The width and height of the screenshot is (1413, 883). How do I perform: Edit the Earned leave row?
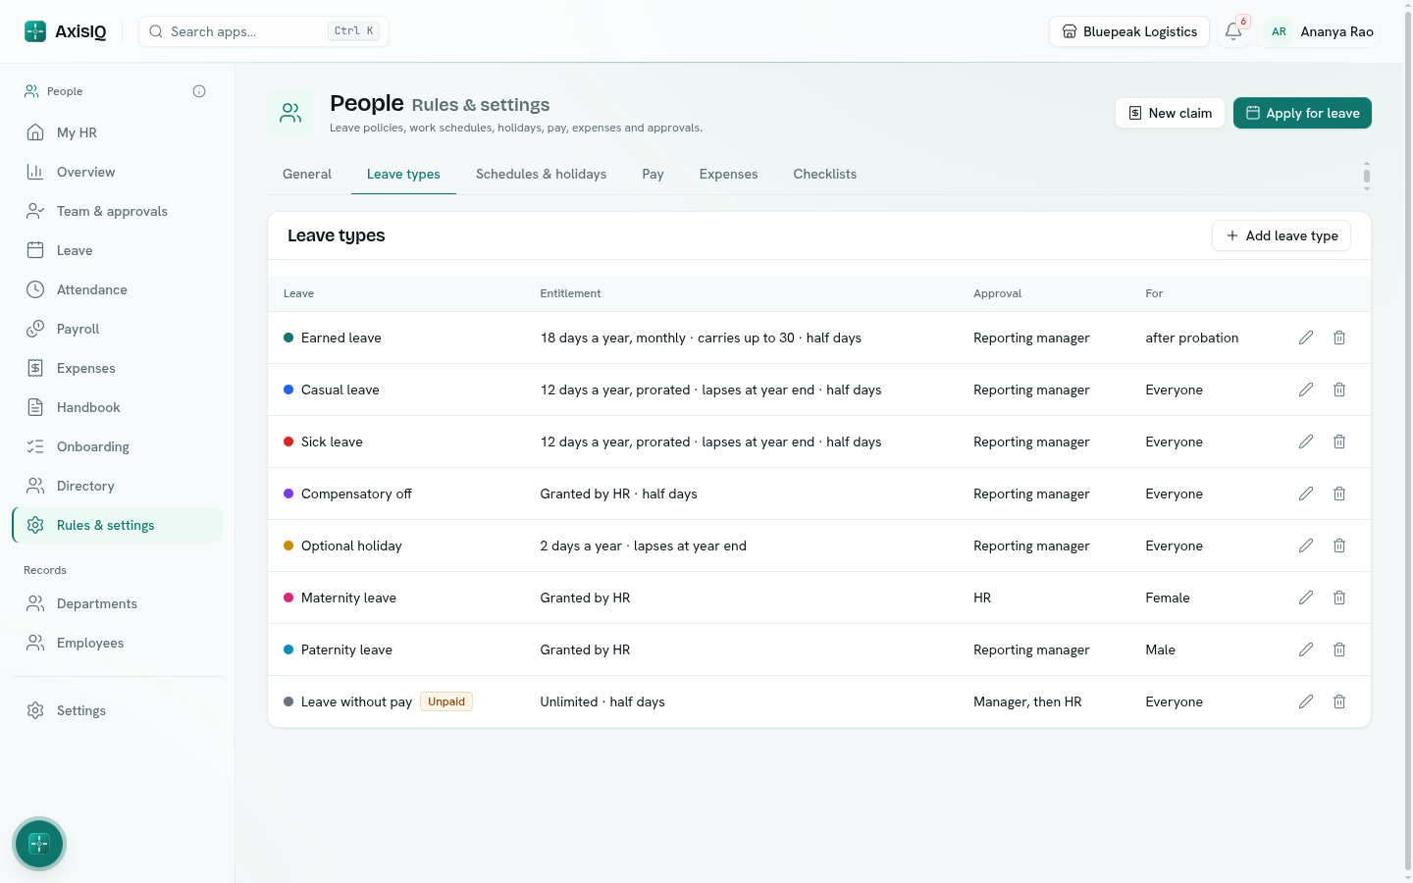(1306, 338)
